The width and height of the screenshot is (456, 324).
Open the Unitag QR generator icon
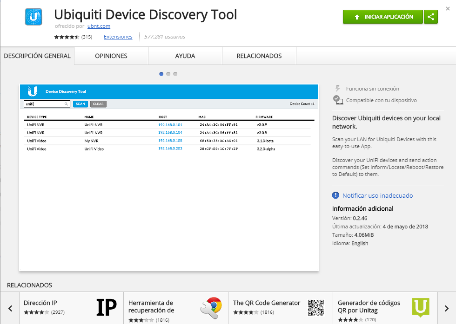click(x=420, y=307)
